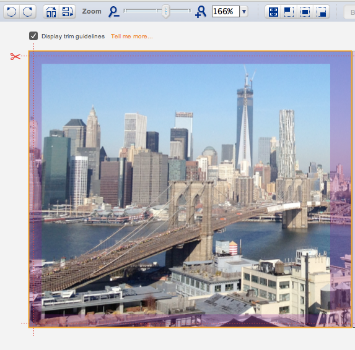Click the zoom slider handle
This screenshot has width=355, height=350.
(x=166, y=11)
